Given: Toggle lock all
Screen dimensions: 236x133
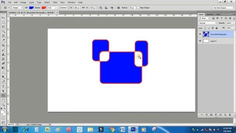Looking at the screenshot, I should tap(216, 28).
